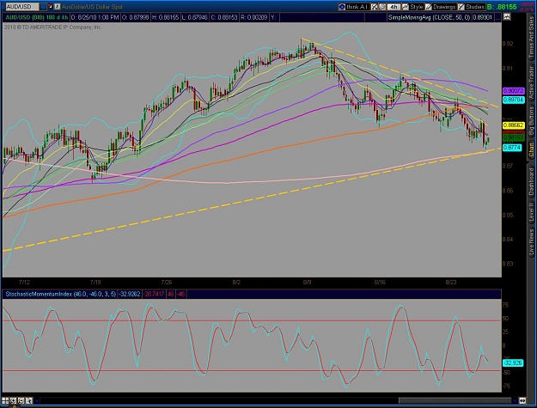This screenshot has width=537, height=408.
Task: Click the ellipsis button after 0.89301
Action: click(497, 17)
